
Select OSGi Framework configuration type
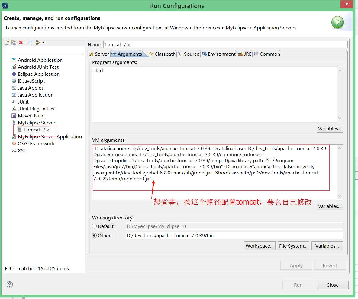36,144
